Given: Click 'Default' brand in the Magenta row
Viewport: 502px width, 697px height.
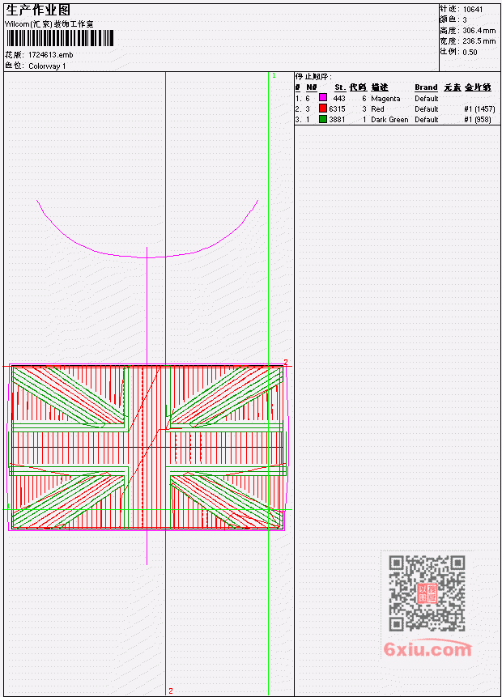Looking at the screenshot, I should (427, 98).
